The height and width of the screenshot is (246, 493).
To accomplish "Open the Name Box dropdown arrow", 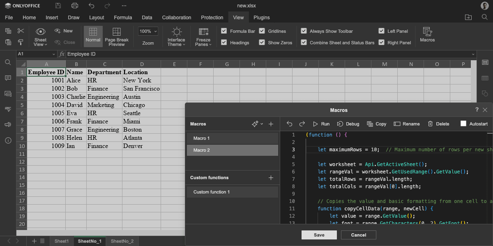I will (x=53, y=54).
